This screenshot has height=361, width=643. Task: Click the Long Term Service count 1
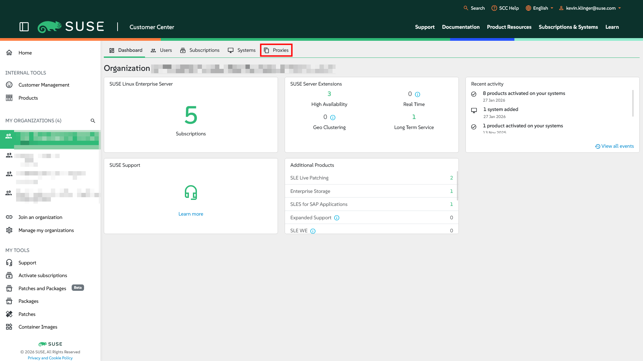414,117
